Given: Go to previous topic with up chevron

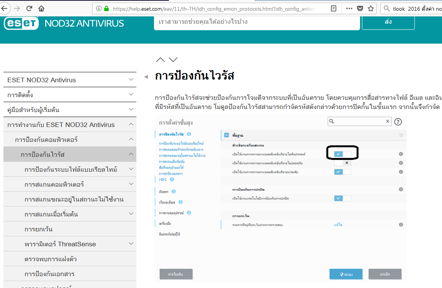Looking at the screenshot, I should pyautogui.click(x=160, y=59).
